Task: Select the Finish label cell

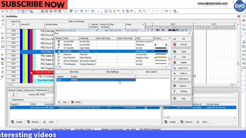Action: tap(103, 80)
